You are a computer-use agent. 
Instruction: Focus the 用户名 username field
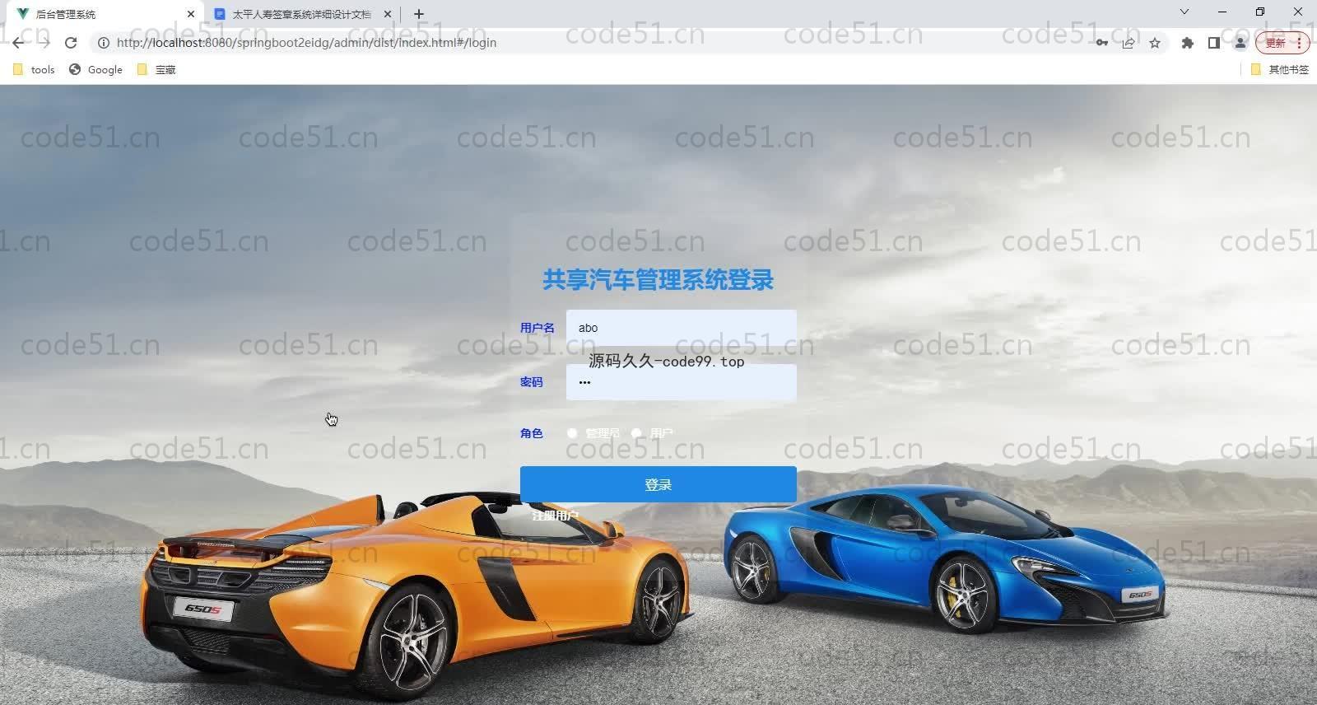coord(682,328)
